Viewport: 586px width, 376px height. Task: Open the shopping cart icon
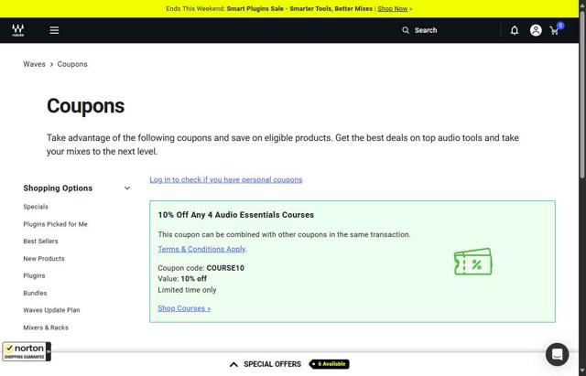[555, 30]
